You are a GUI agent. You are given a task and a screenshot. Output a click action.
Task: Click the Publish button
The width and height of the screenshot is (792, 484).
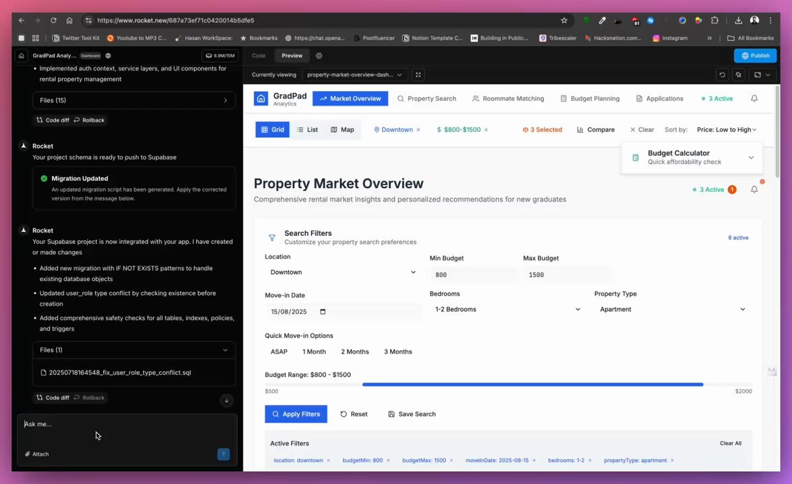tap(755, 55)
